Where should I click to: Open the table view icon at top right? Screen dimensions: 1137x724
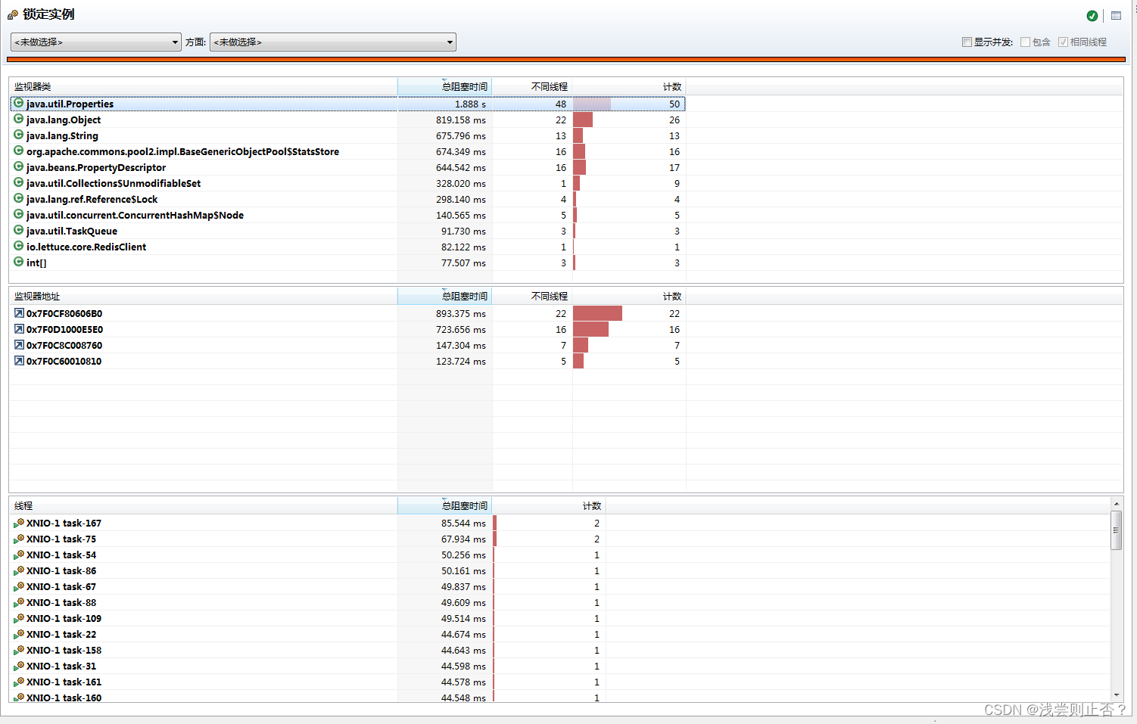1115,15
